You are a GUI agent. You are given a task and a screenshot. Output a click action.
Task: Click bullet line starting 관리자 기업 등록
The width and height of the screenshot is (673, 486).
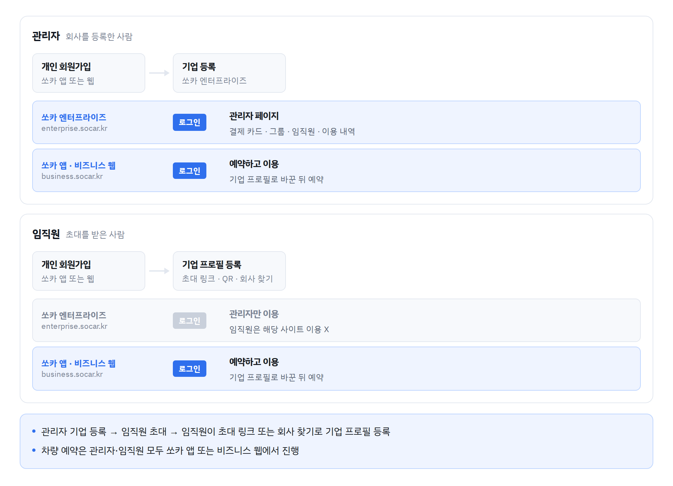tap(216, 431)
